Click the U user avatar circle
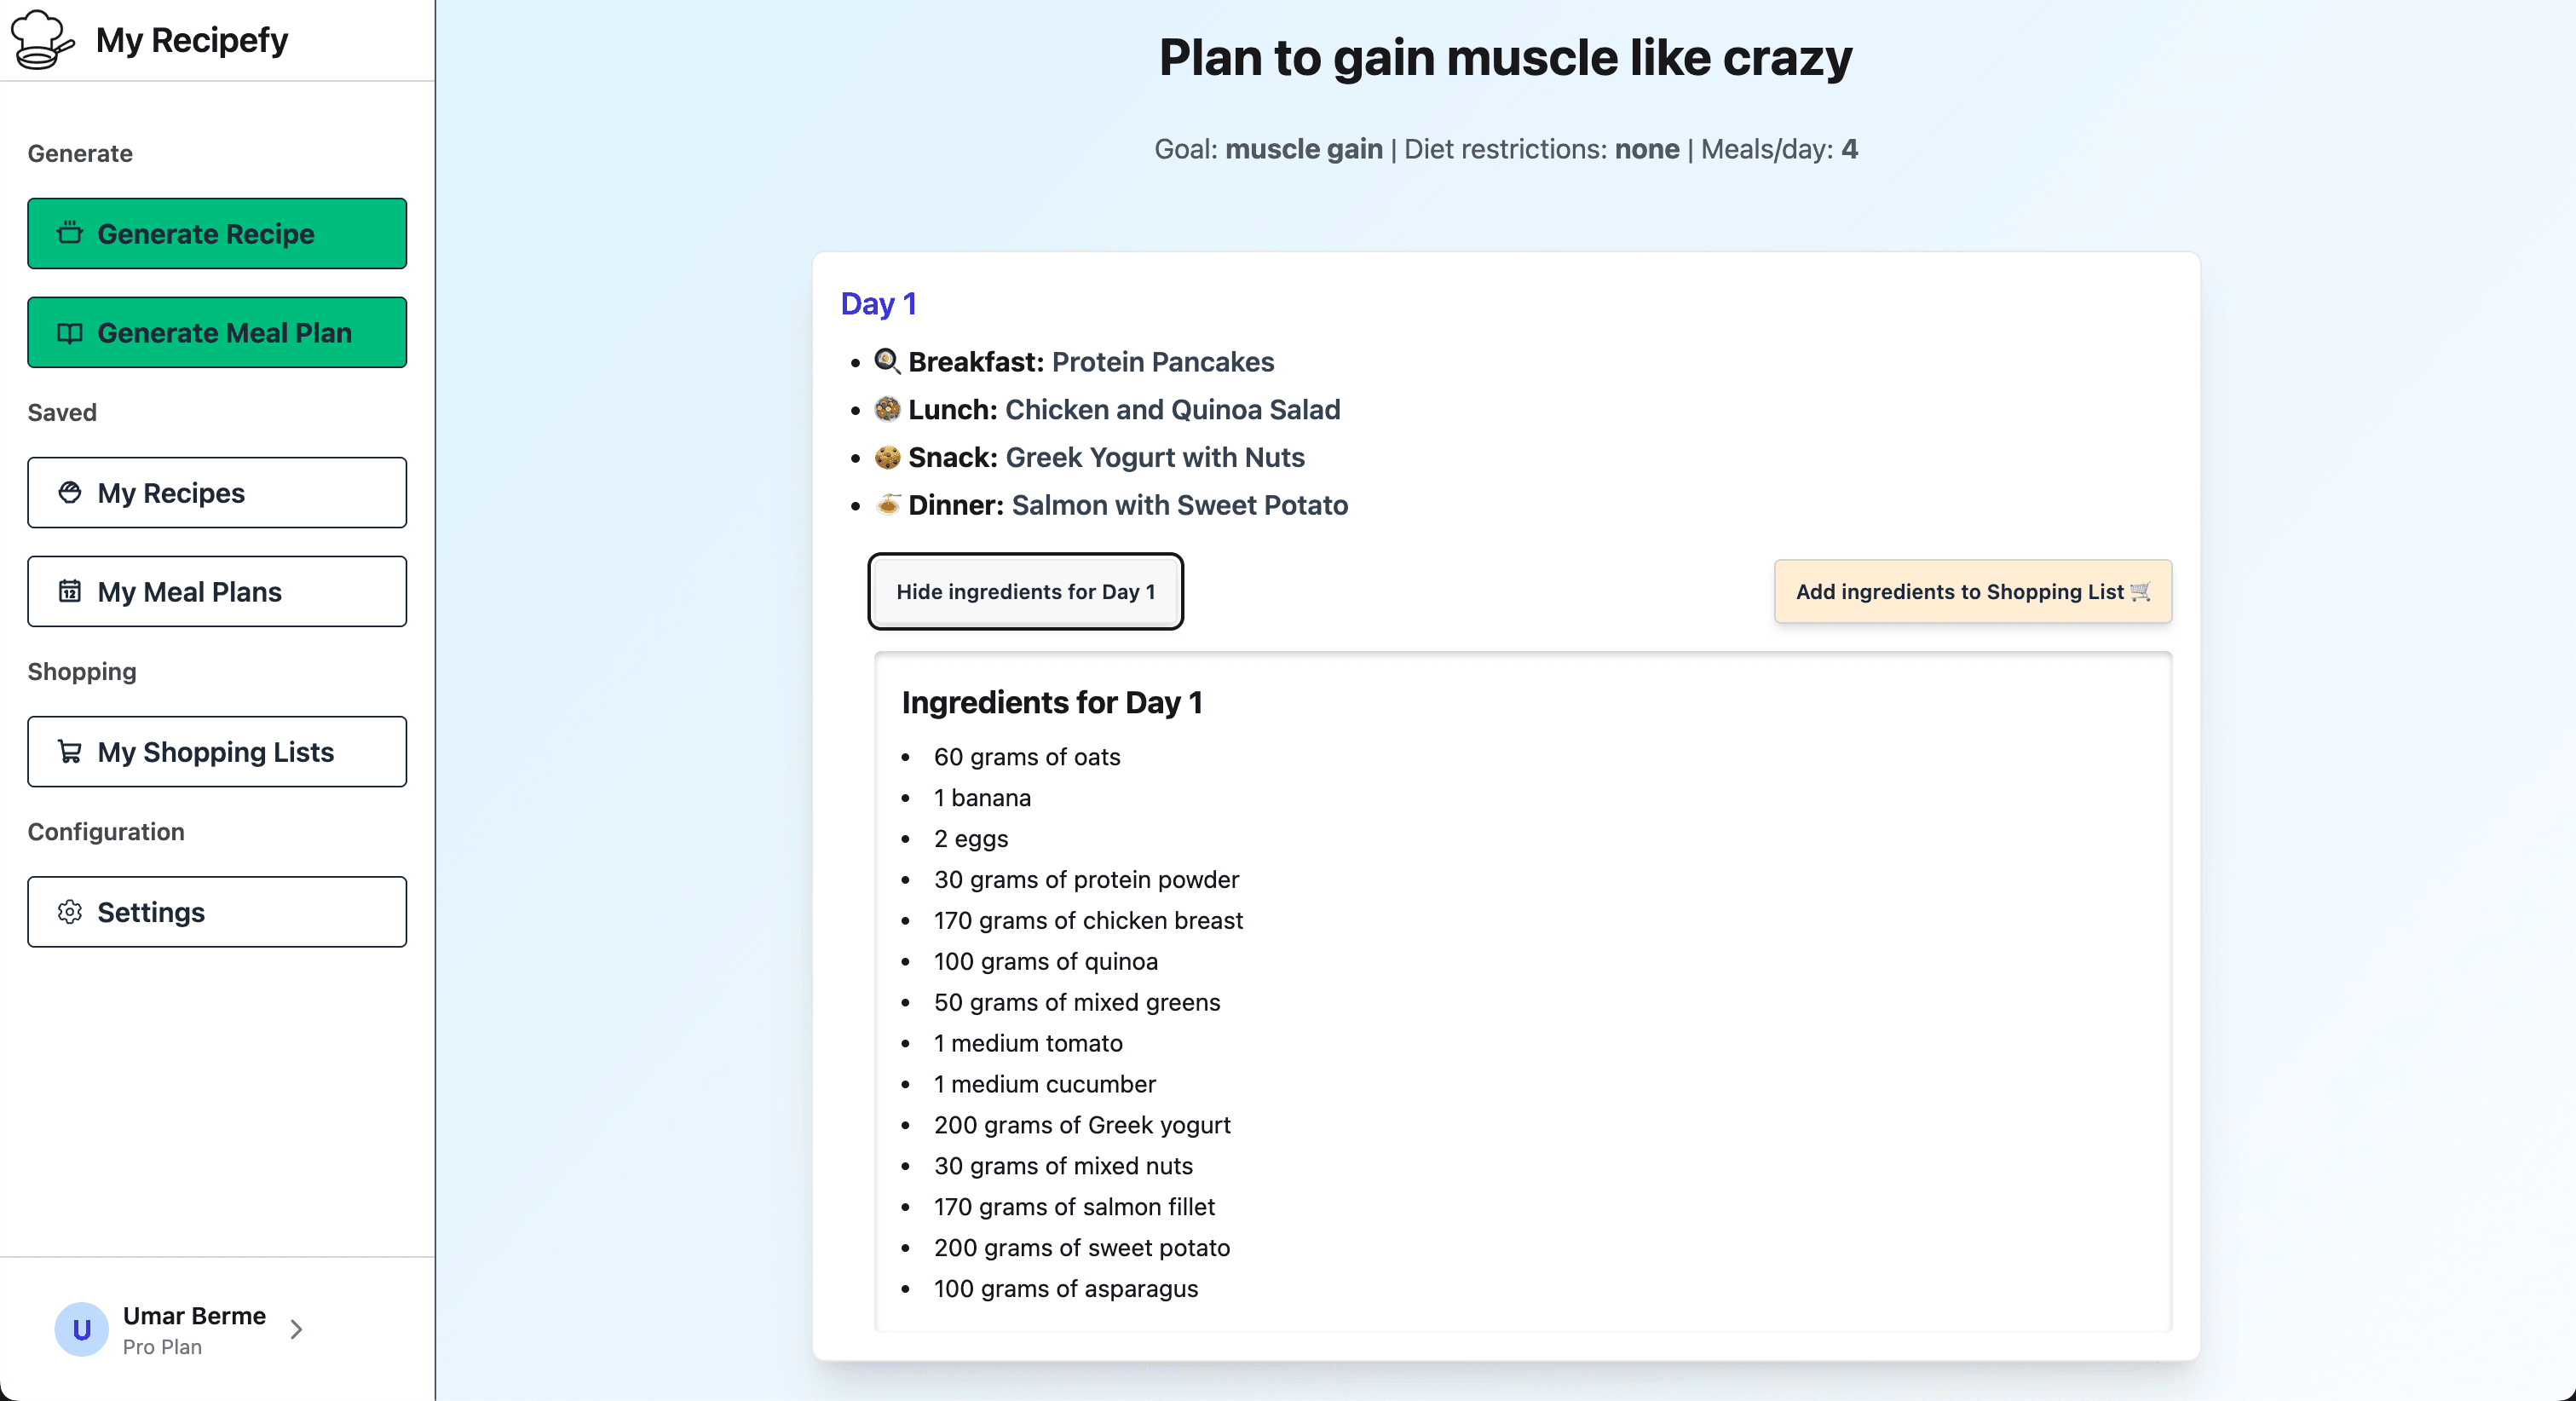Viewport: 2576px width, 1401px height. [x=82, y=1329]
